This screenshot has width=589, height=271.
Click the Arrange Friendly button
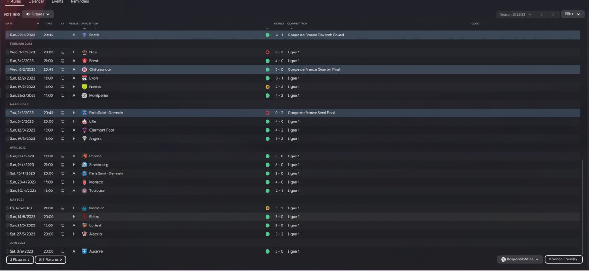pos(564,259)
